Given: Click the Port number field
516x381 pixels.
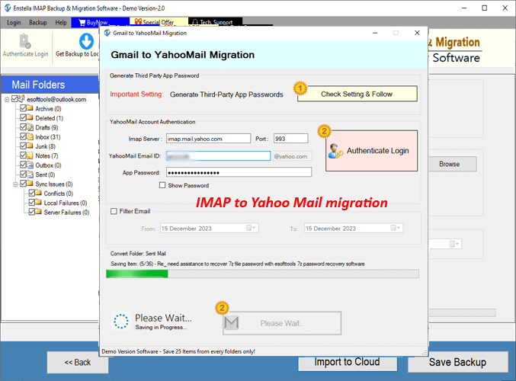Looking at the screenshot, I should [x=291, y=139].
